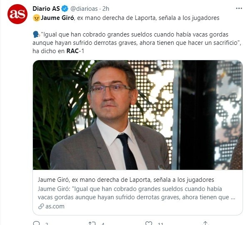The width and height of the screenshot is (248, 225).
Task: Click the as.com domain link
Action: [55, 206]
